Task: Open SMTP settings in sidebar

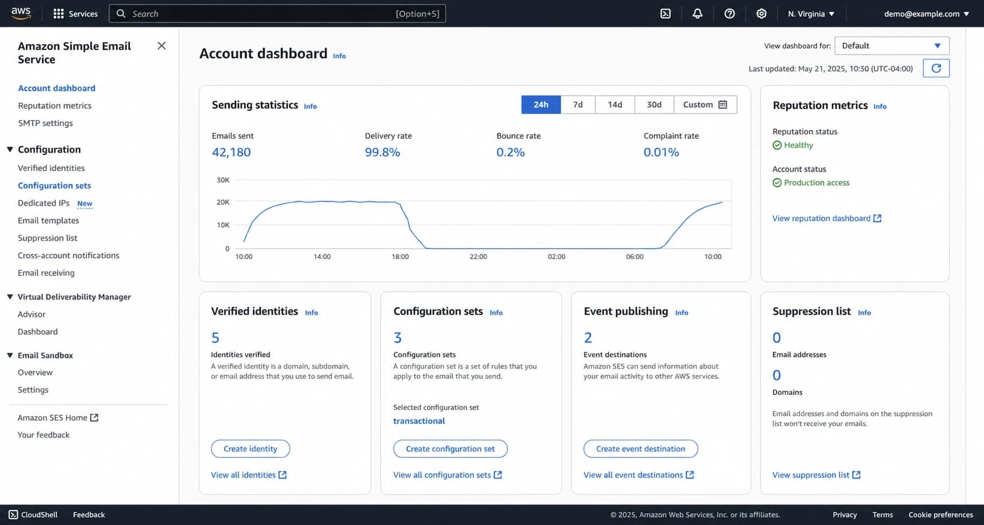Action: (x=45, y=123)
